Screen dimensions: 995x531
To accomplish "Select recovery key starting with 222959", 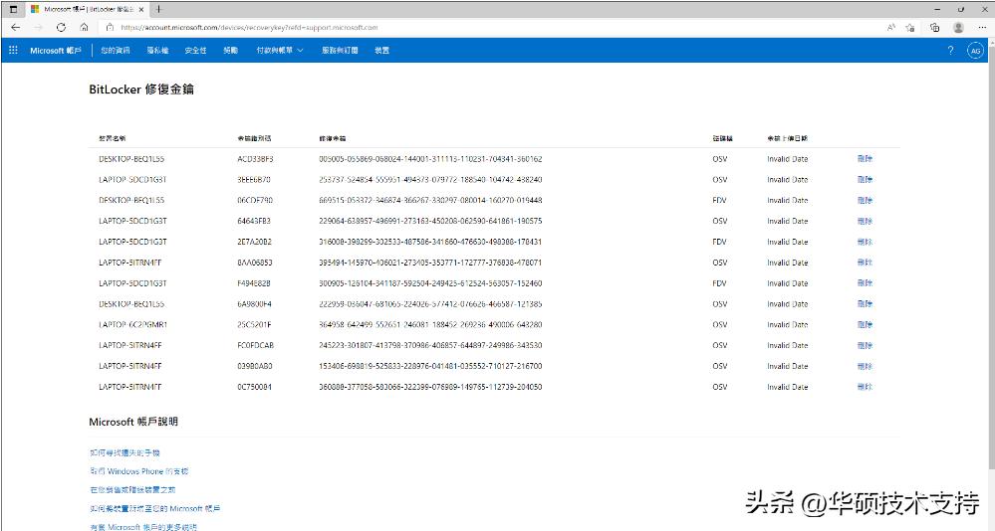I will [x=430, y=304].
